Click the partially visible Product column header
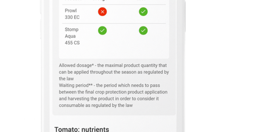This screenshot has height=132, width=279. pos(73,1)
